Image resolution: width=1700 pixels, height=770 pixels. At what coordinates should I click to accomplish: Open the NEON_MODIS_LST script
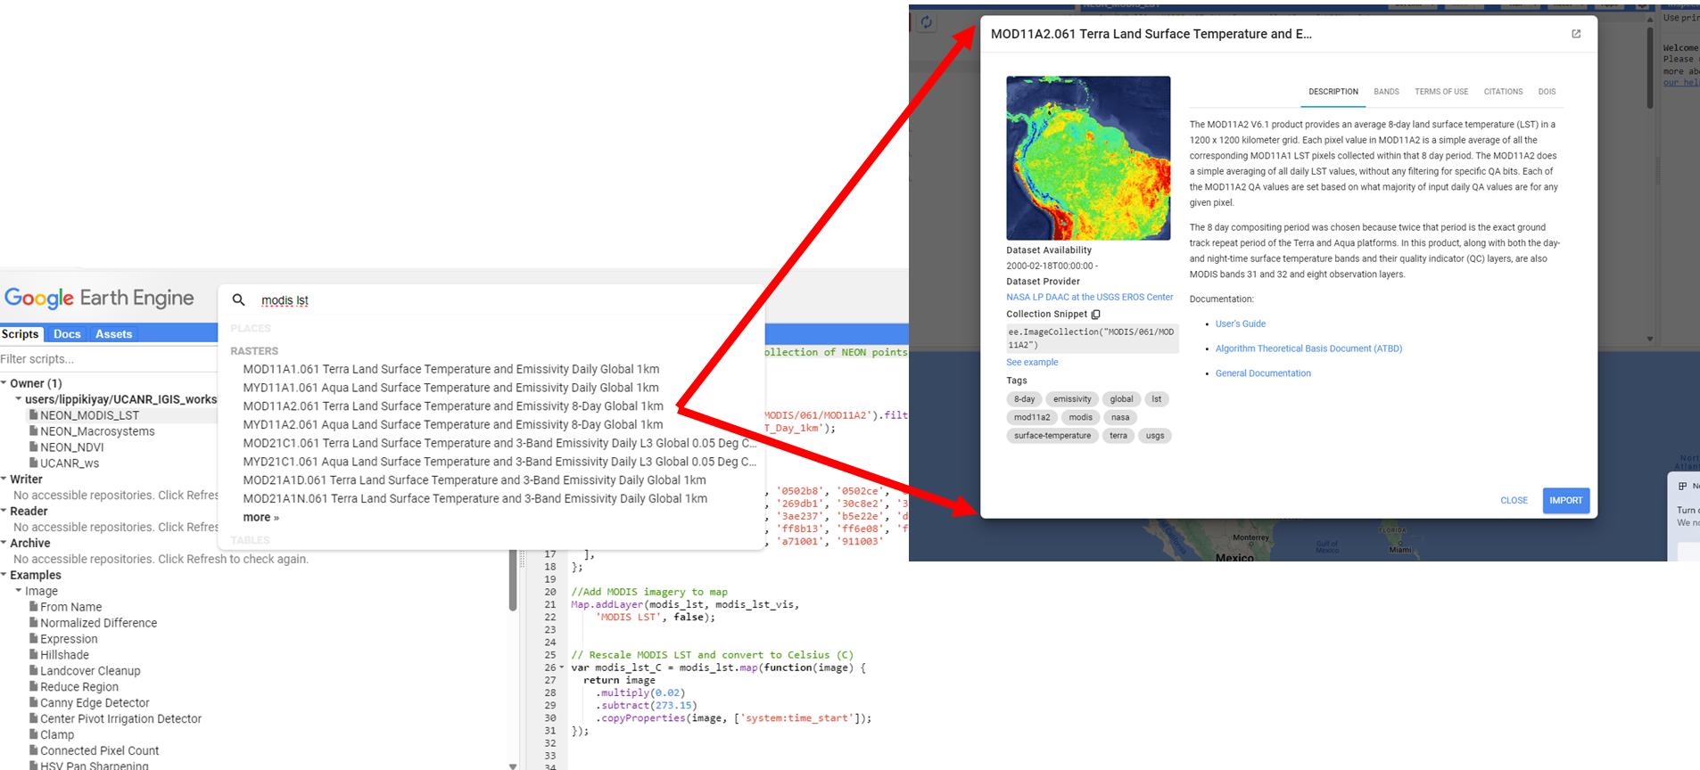(x=89, y=415)
